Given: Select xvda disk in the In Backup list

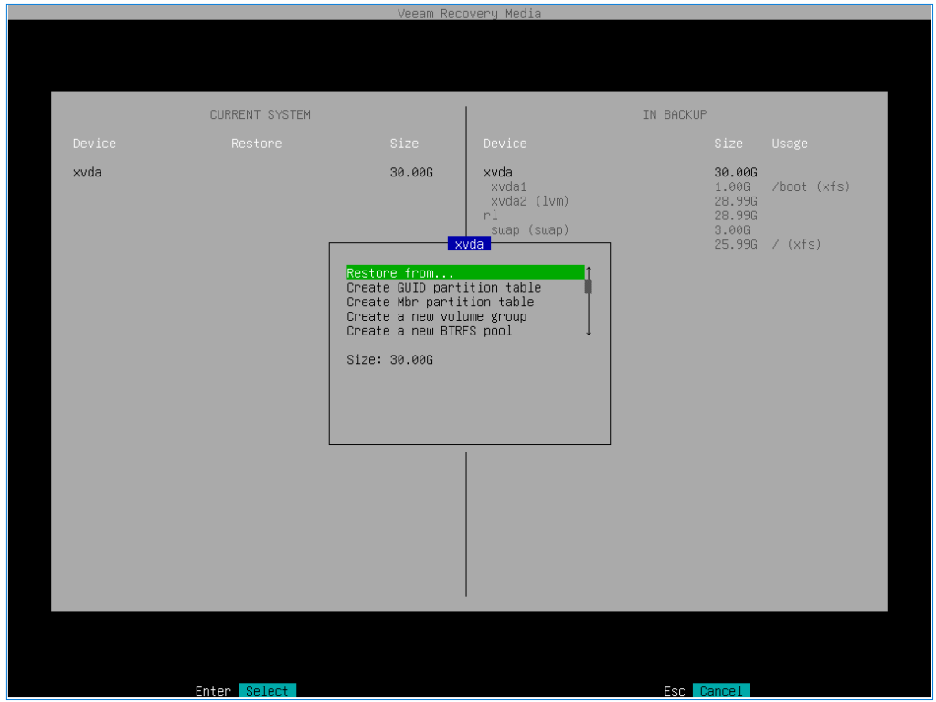Looking at the screenshot, I should click(x=498, y=173).
